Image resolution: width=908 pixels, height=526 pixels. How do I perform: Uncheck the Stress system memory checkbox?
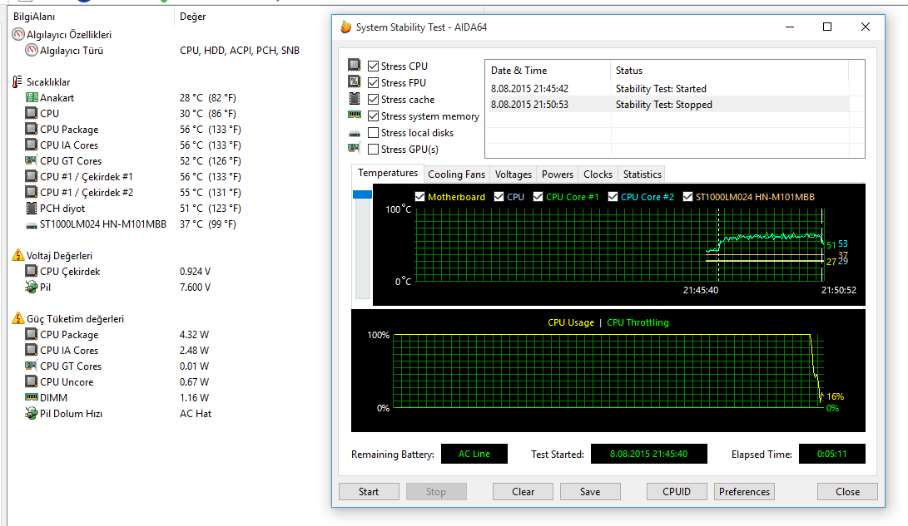(x=374, y=116)
